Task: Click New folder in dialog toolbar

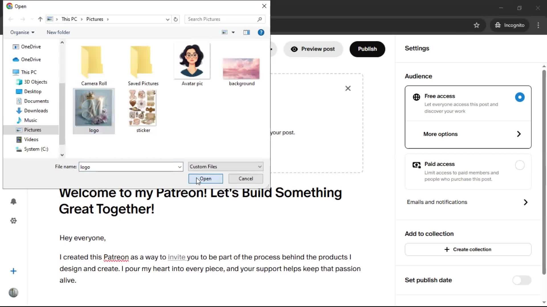Action: point(58,32)
